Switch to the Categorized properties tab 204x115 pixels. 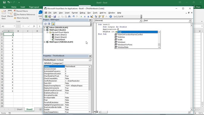[x=58, y=63]
